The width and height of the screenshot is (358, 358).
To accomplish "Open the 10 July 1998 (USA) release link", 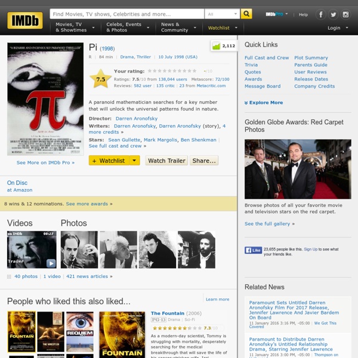I will point(178,57).
